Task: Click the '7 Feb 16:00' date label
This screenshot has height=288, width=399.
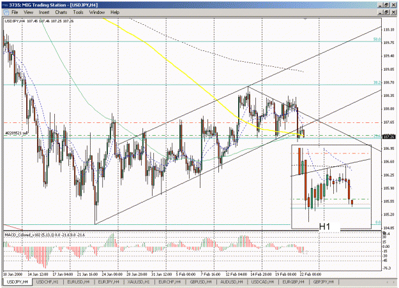Action: point(210,274)
